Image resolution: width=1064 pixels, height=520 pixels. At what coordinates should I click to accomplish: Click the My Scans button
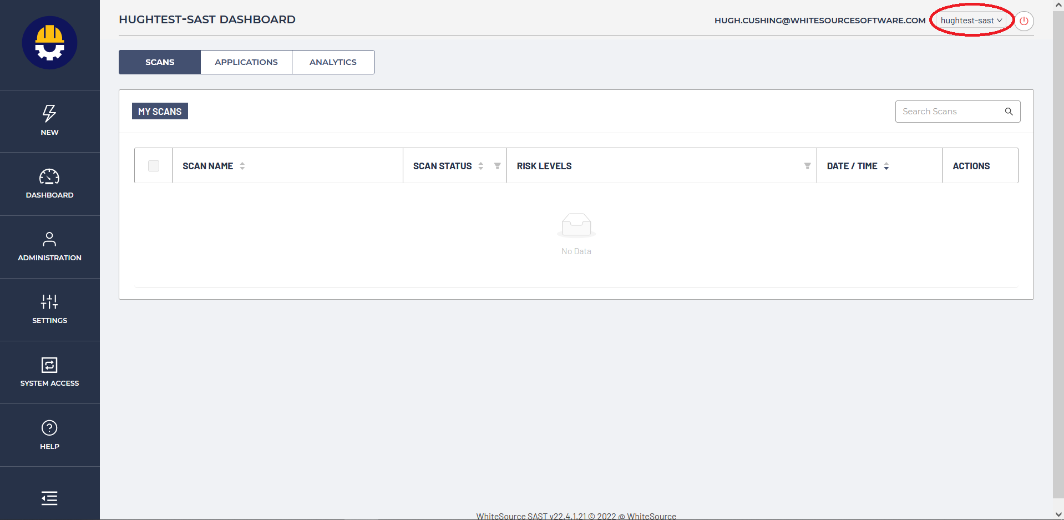[x=160, y=112]
